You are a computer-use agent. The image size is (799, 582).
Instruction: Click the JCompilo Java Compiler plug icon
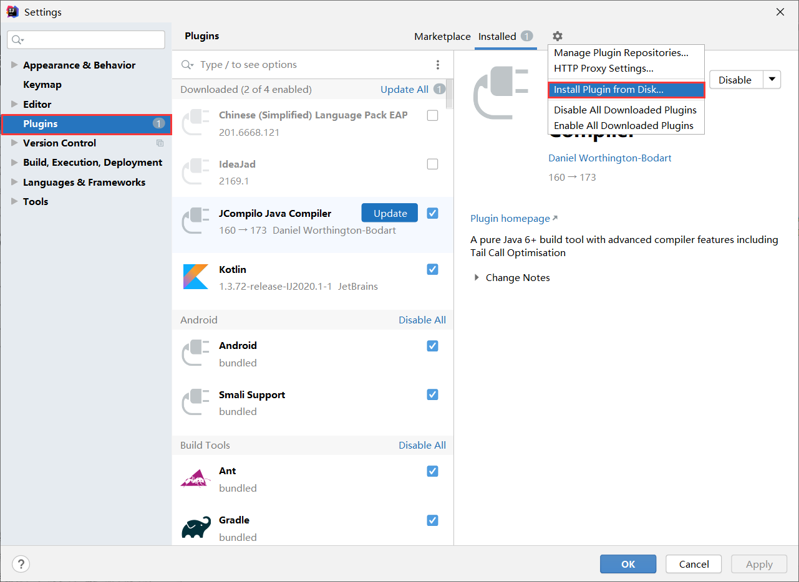[x=196, y=221]
